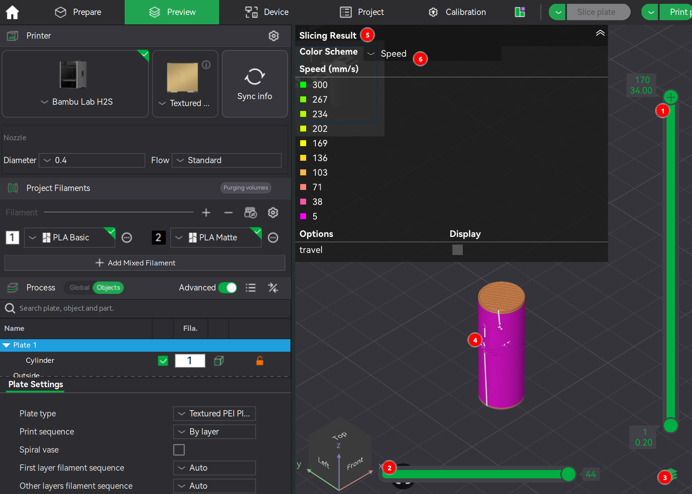The height and width of the screenshot is (494, 692).
Task: Click the Process layers icon
Action: tap(13, 288)
